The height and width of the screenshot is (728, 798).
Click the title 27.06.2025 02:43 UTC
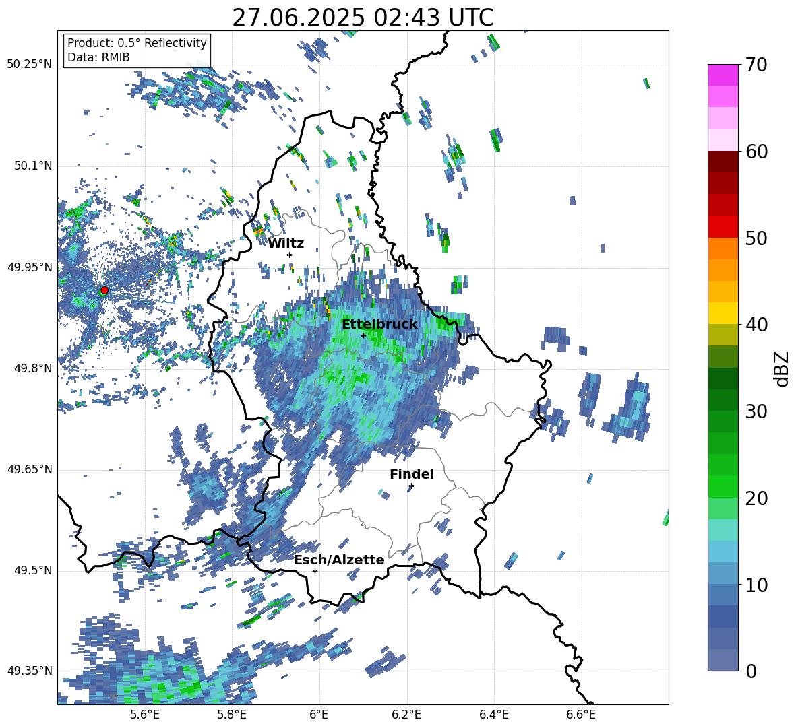point(363,18)
